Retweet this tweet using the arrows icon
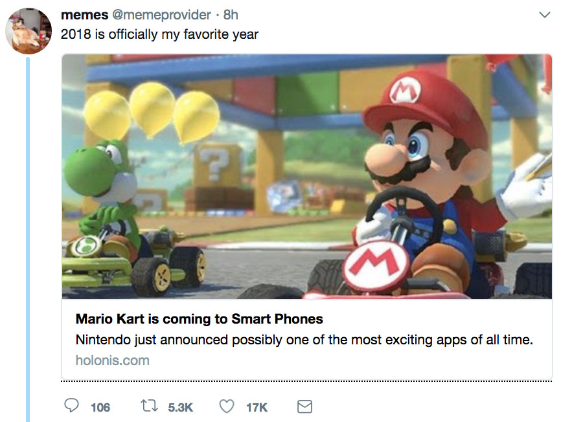The height and width of the screenshot is (422, 561). 148,406
